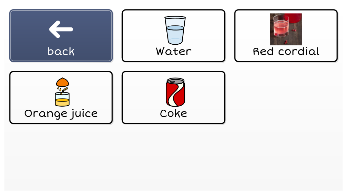Tap the red cordial photo
347x195 pixels.
point(286,29)
